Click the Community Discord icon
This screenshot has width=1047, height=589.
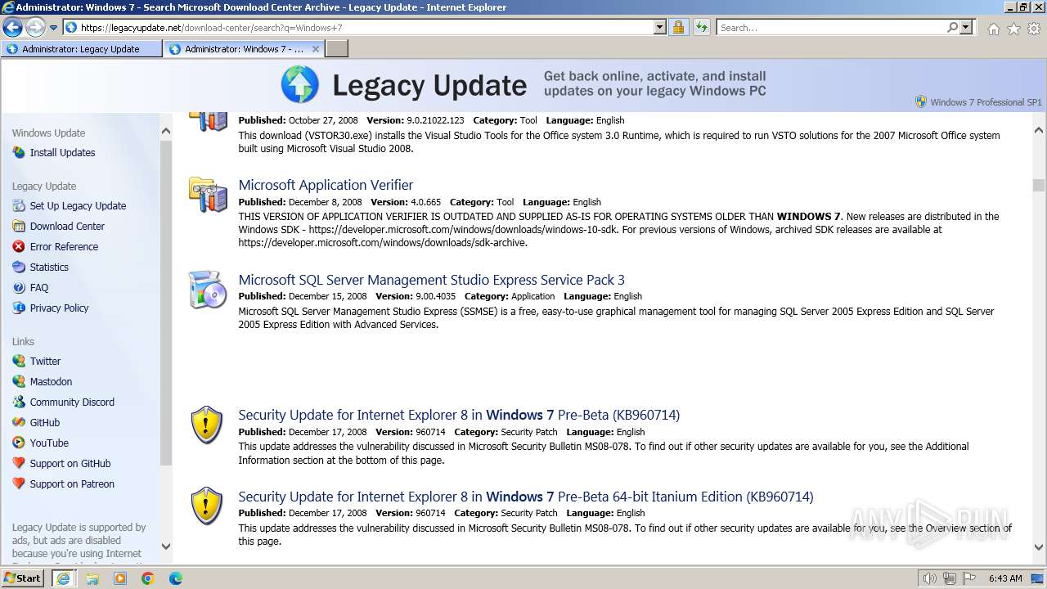pyautogui.click(x=19, y=402)
